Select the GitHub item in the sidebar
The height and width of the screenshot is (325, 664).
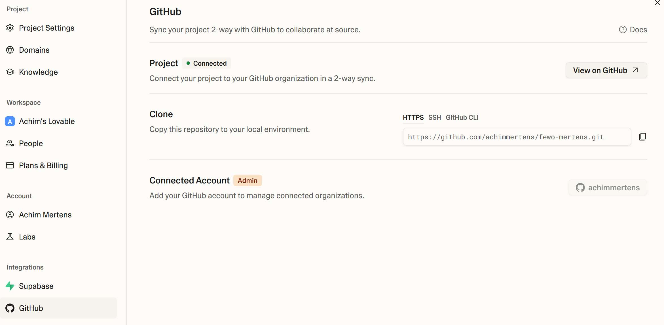[x=58, y=308]
